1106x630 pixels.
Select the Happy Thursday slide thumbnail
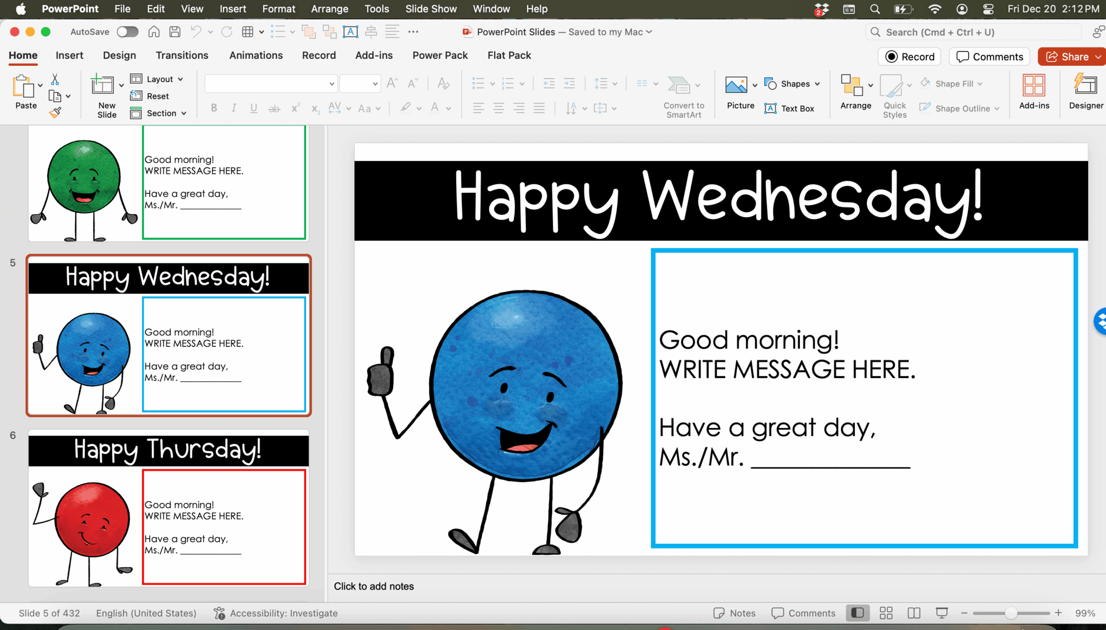click(168, 507)
